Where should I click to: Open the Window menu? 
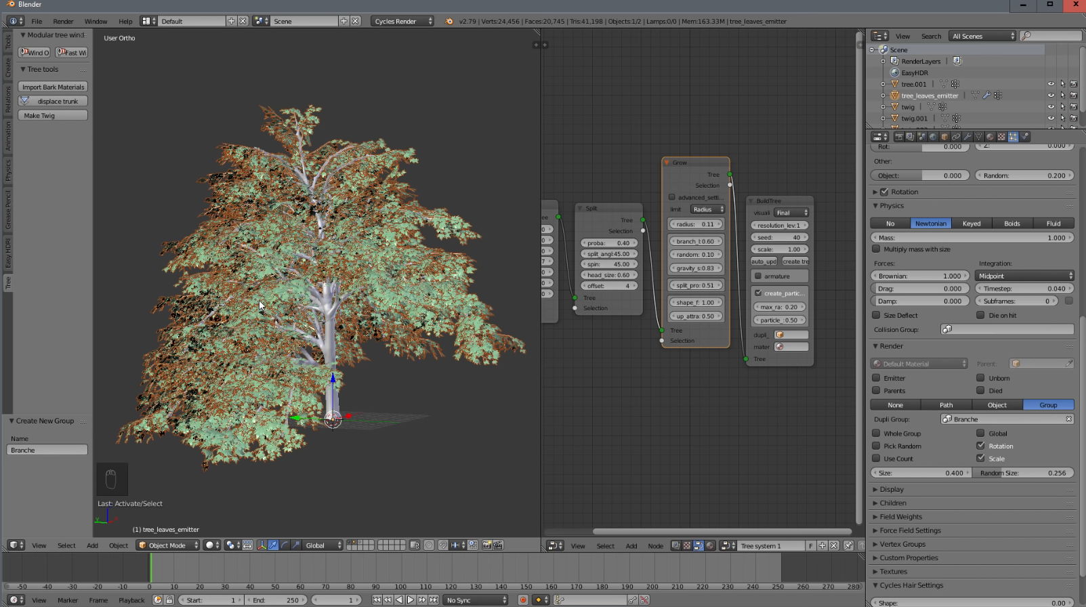96,22
